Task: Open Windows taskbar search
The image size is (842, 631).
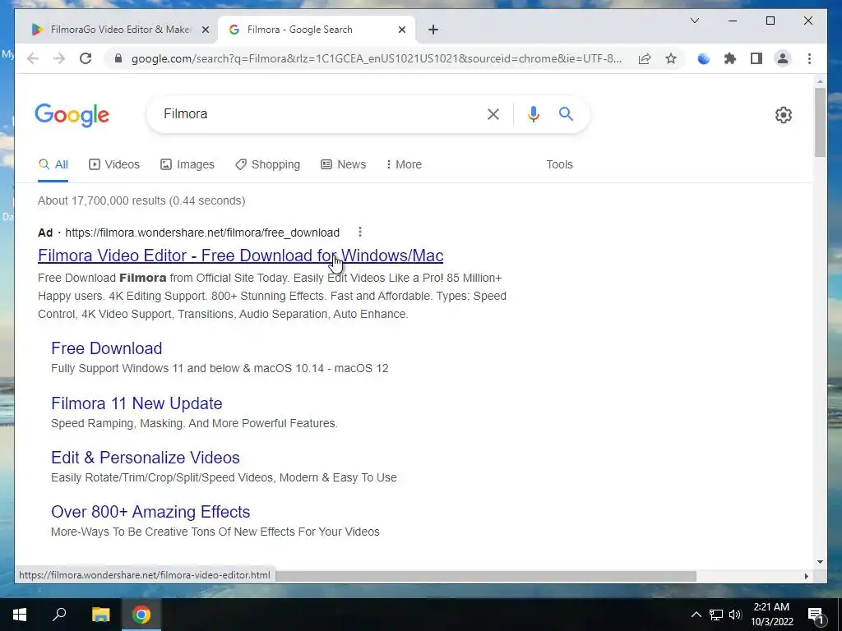Action: click(x=59, y=615)
